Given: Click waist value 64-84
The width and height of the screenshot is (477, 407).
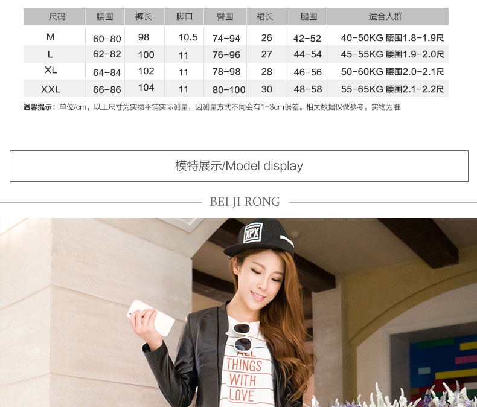Looking at the screenshot, I should [107, 72].
